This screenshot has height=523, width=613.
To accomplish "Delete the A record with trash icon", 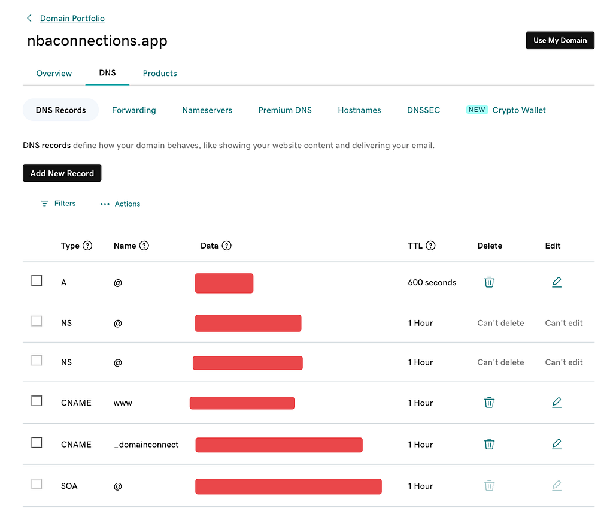I will (489, 282).
